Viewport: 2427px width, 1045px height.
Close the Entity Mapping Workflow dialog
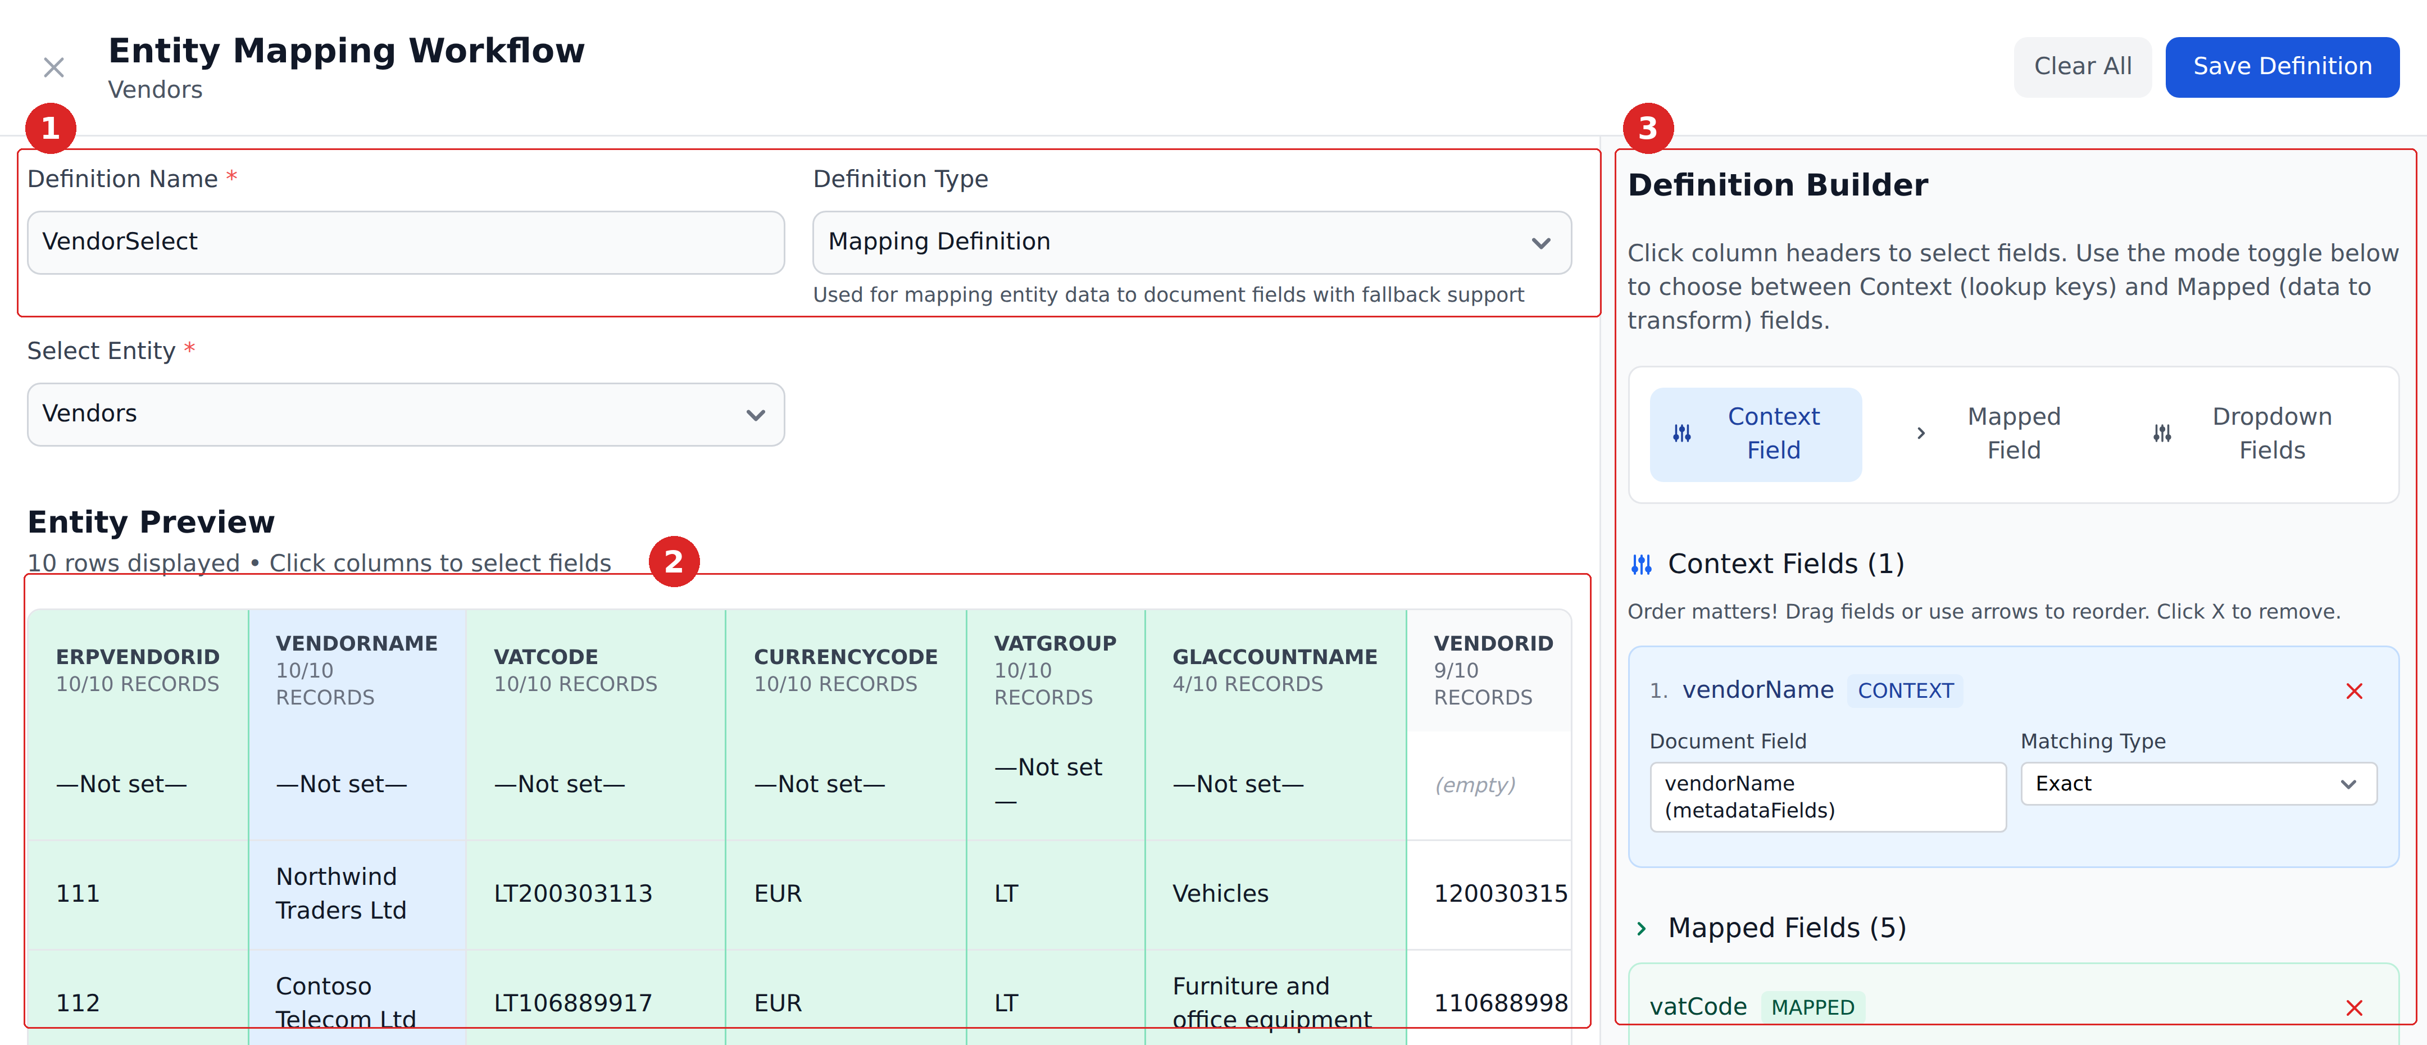coord(54,68)
